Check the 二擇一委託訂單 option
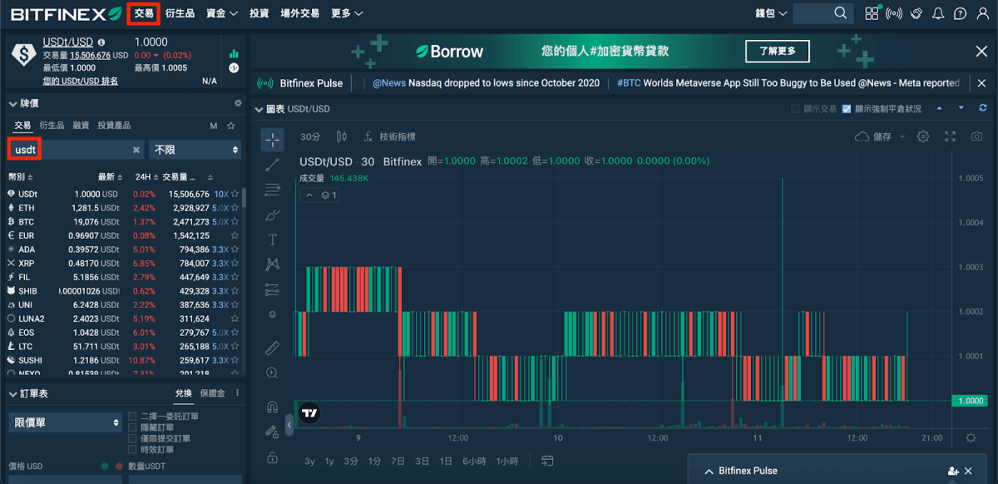The image size is (998, 484). coord(132,416)
